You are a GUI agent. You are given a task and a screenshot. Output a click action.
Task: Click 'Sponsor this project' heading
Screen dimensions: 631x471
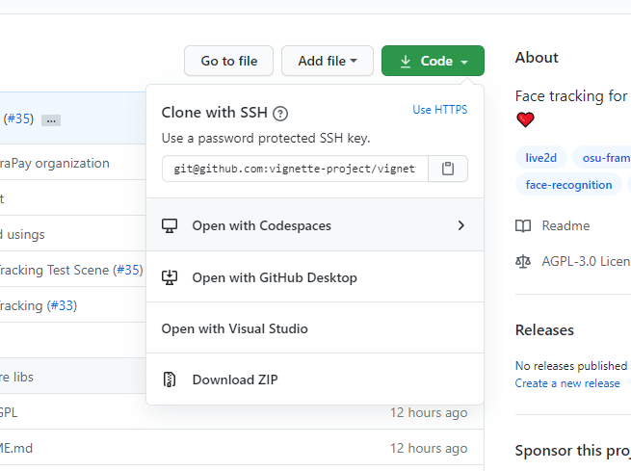pos(573,451)
